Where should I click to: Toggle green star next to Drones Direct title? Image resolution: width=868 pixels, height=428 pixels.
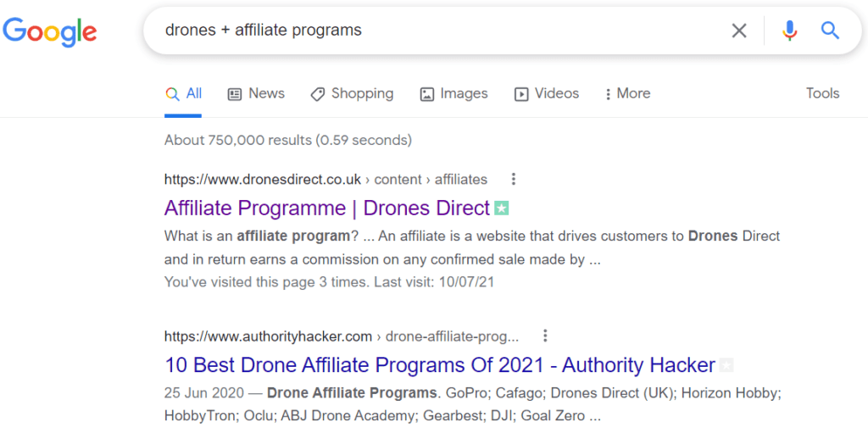(502, 208)
